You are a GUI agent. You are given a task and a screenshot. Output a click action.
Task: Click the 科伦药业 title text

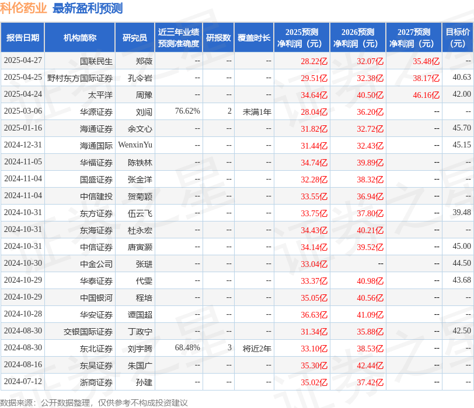tap(23, 8)
